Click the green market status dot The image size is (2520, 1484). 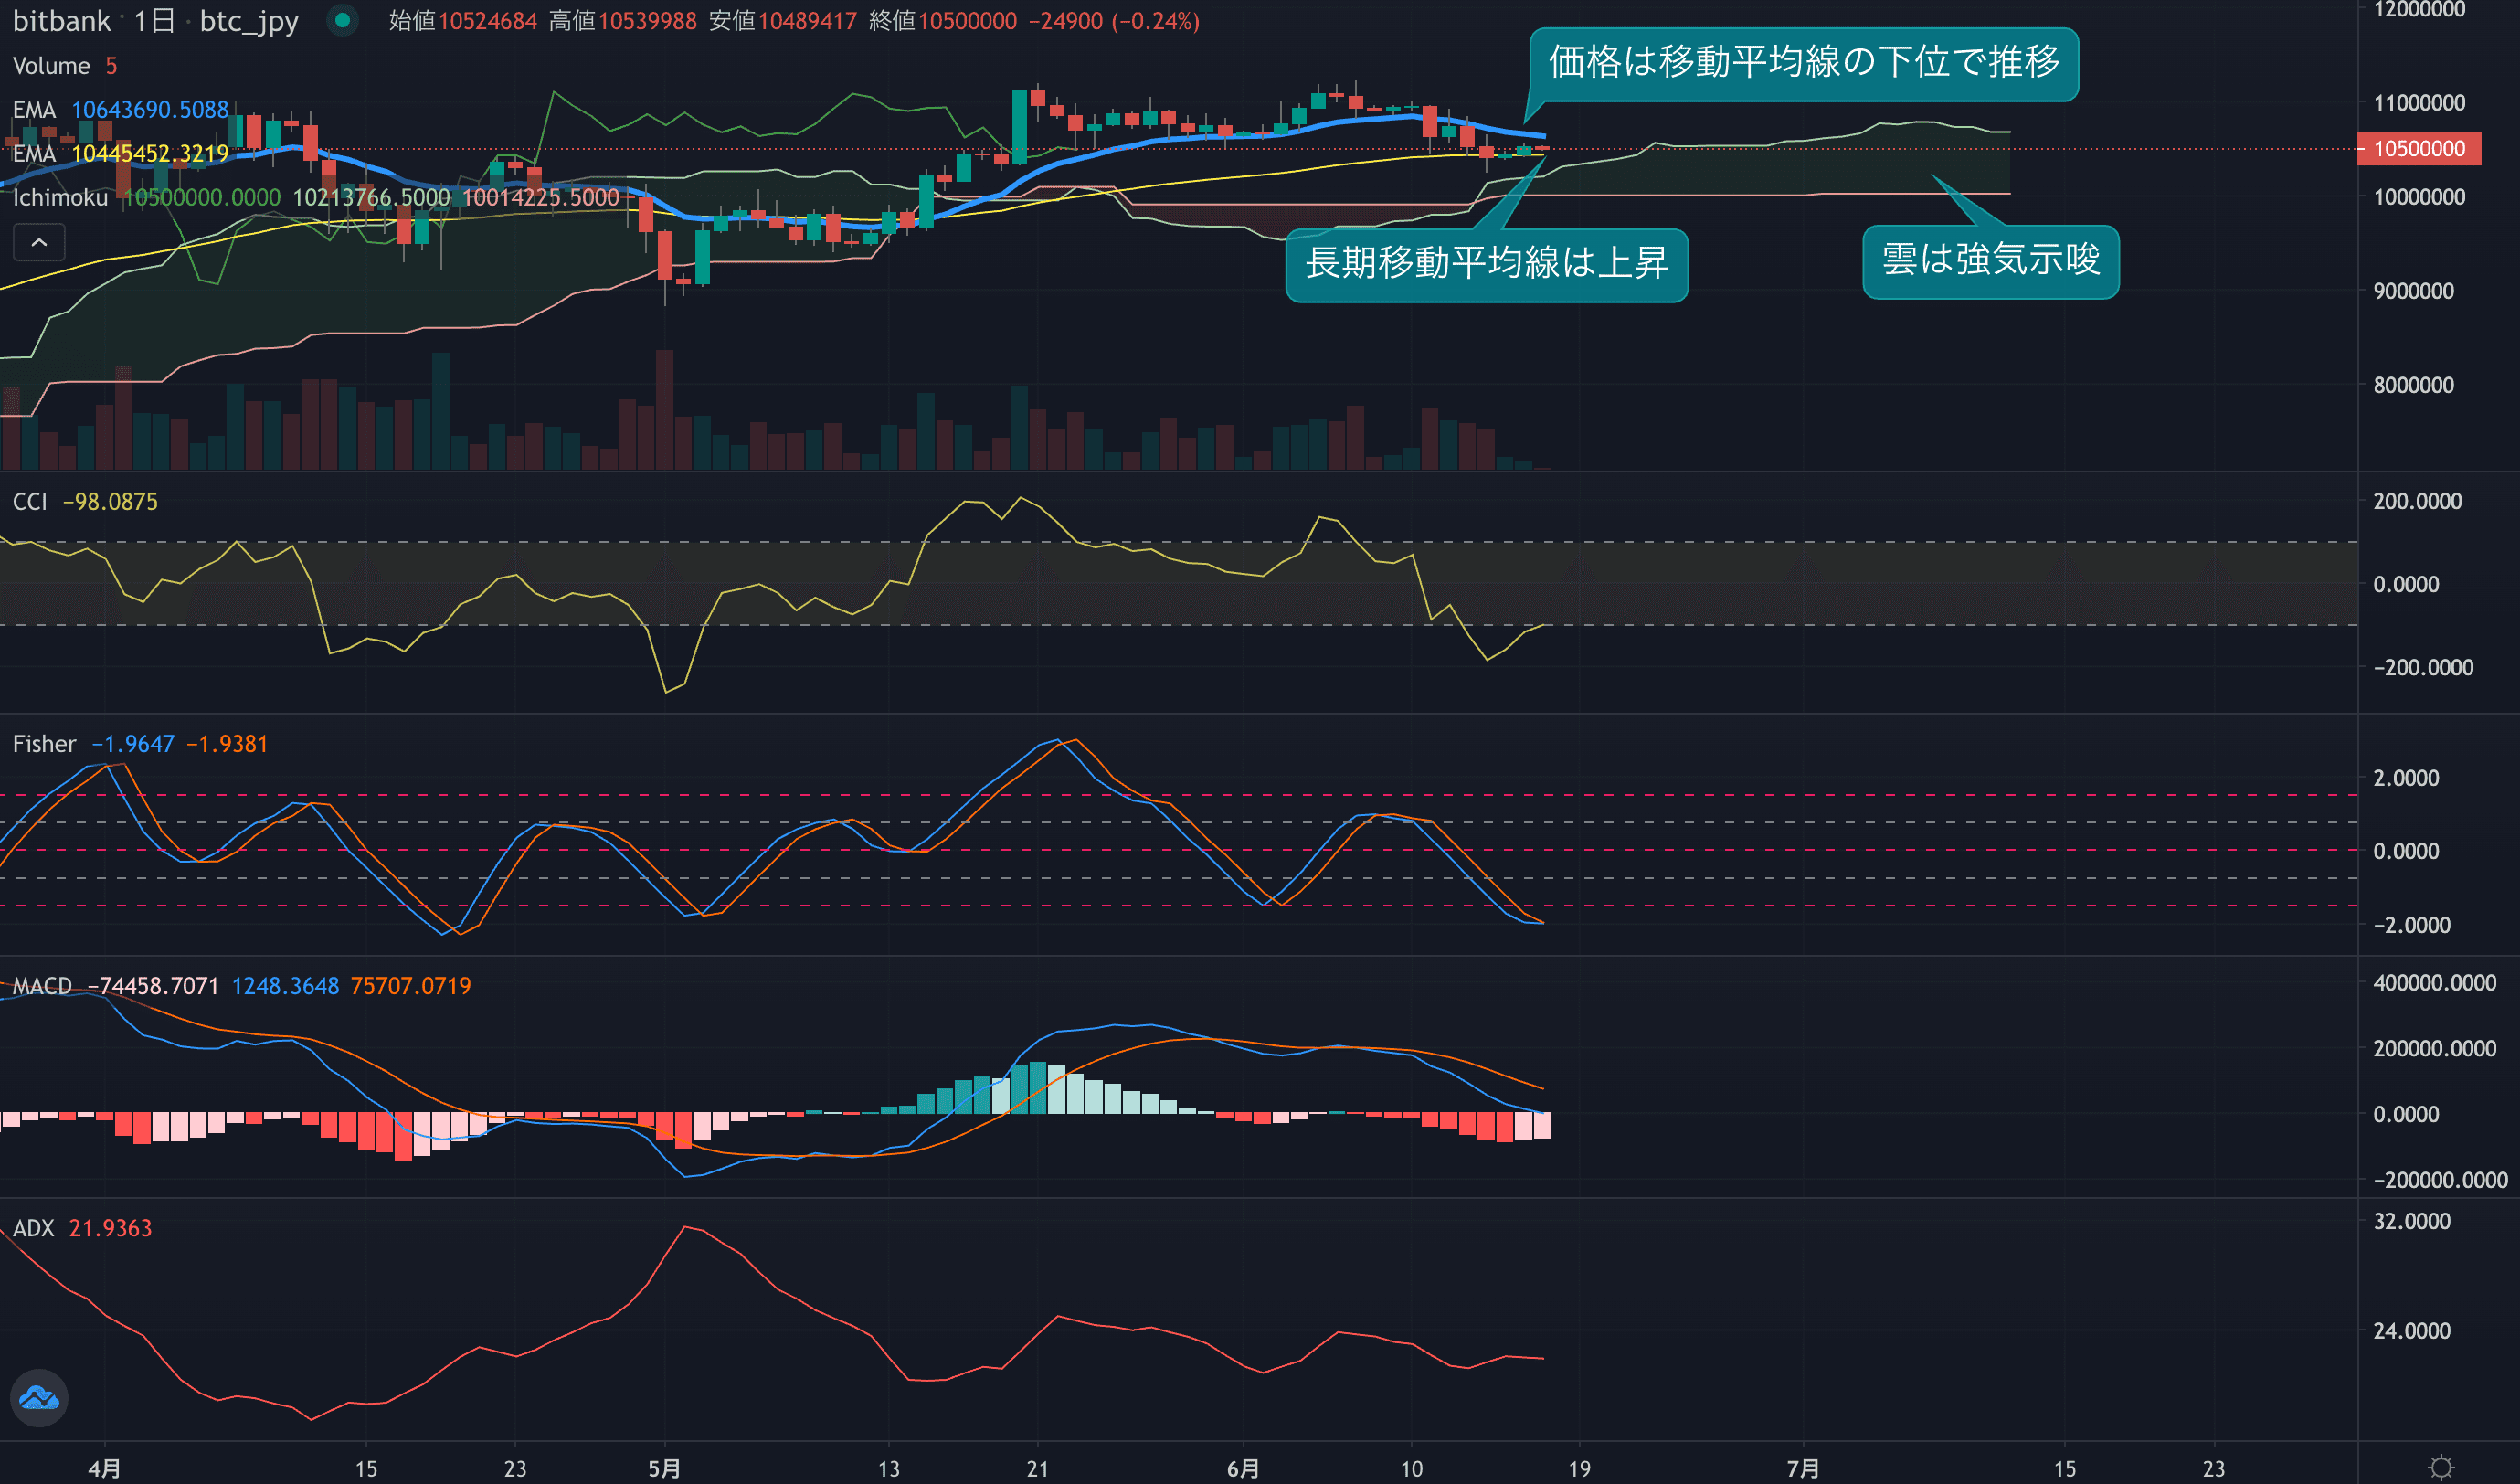pyautogui.click(x=342, y=20)
